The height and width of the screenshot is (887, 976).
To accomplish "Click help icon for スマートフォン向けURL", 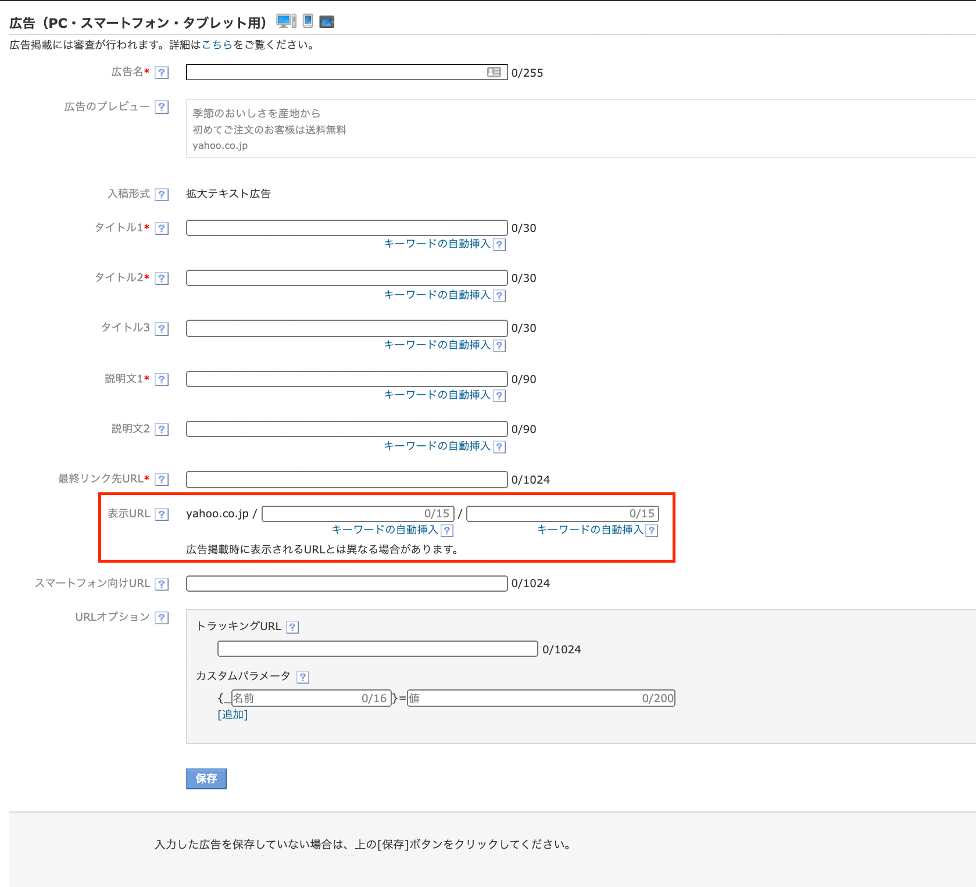I will click(162, 584).
